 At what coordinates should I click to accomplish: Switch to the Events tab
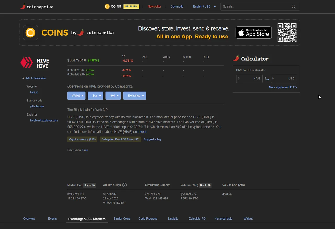pos(52,219)
